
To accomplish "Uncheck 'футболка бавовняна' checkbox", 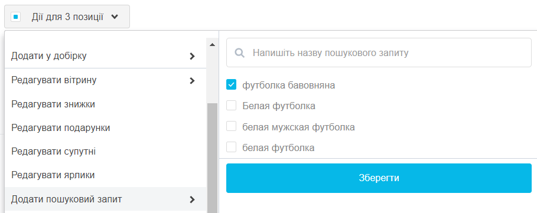I will click(231, 84).
